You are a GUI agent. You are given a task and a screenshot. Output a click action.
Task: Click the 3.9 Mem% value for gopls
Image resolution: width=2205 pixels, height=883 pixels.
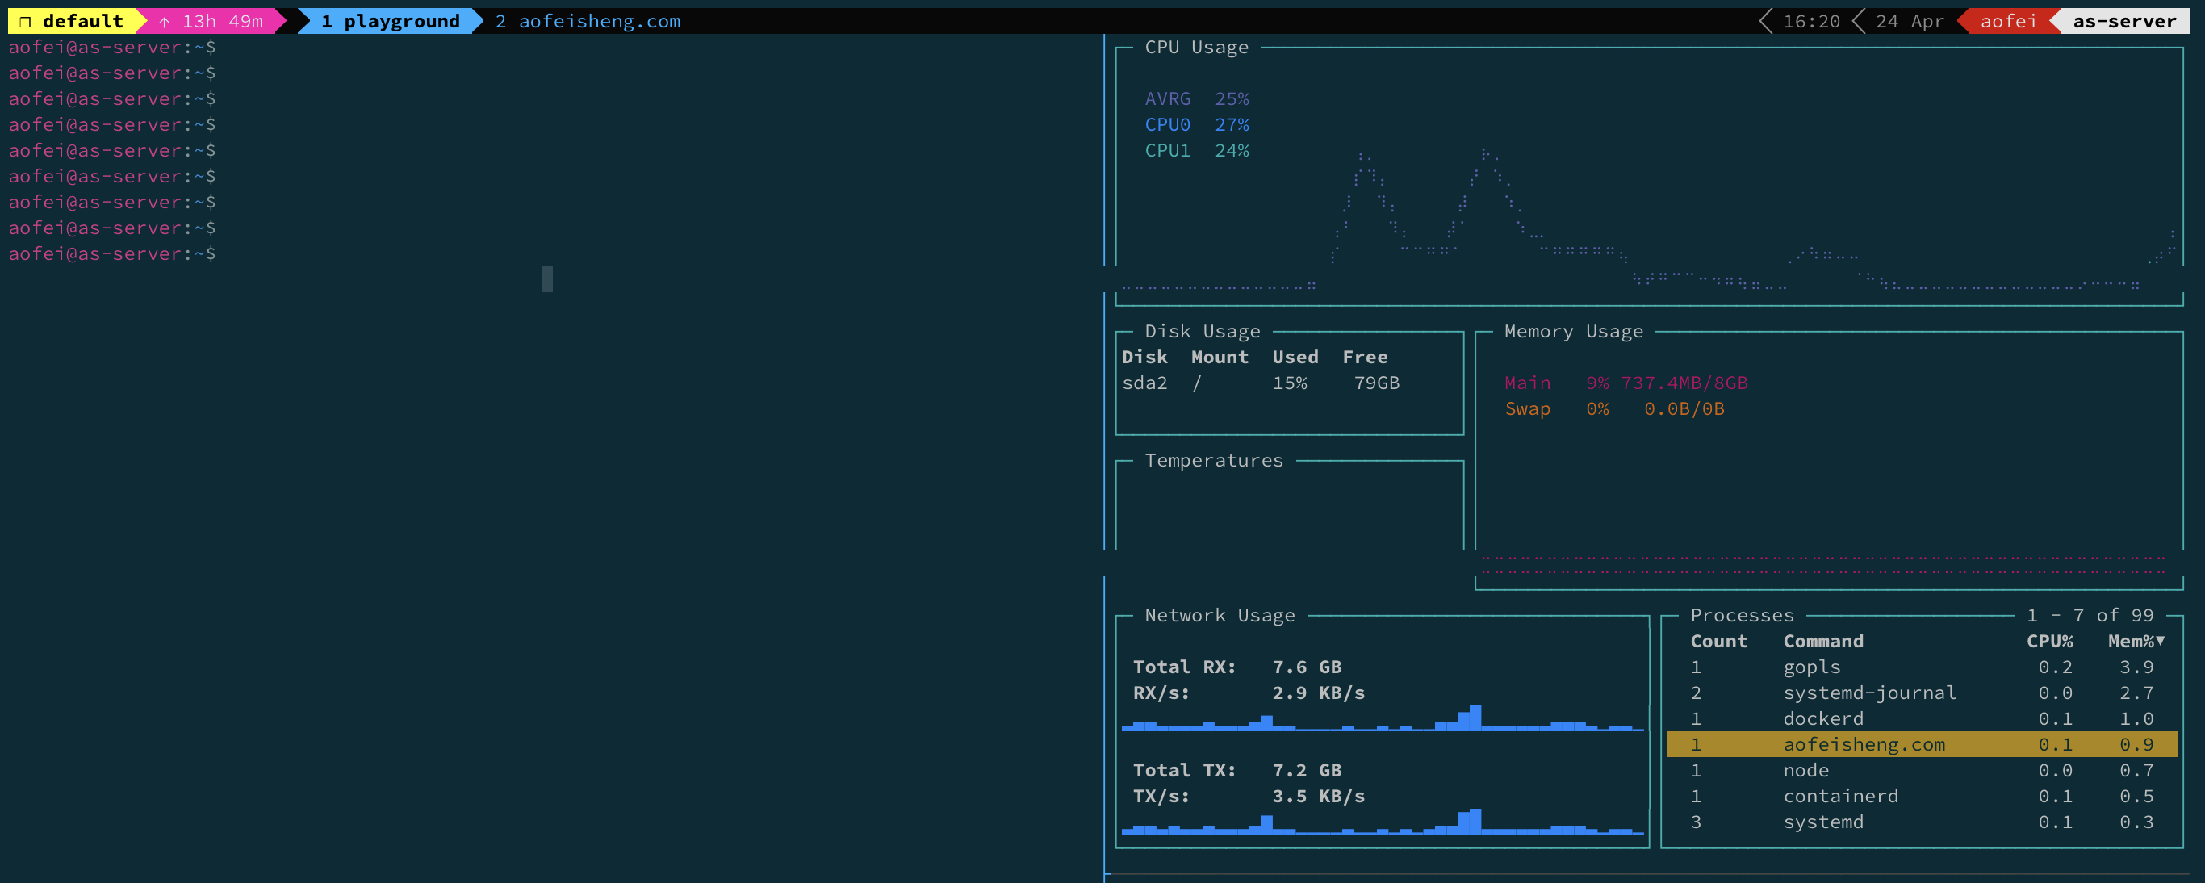pos(2136,667)
